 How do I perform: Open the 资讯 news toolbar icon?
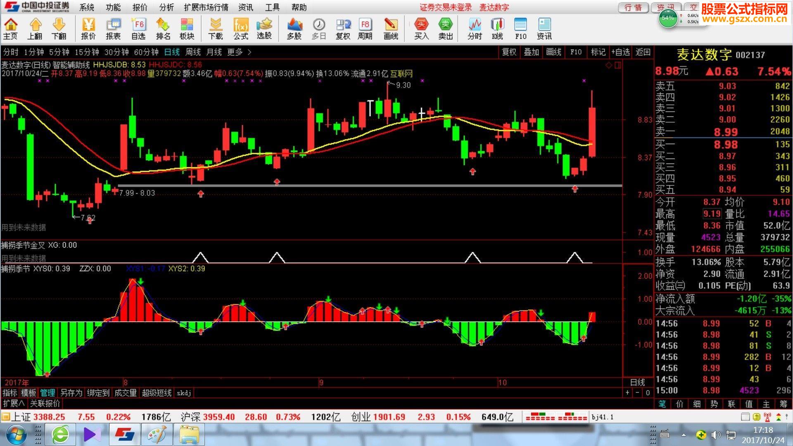pos(544,29)
